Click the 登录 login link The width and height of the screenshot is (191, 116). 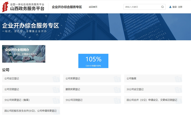pos(174,7)
